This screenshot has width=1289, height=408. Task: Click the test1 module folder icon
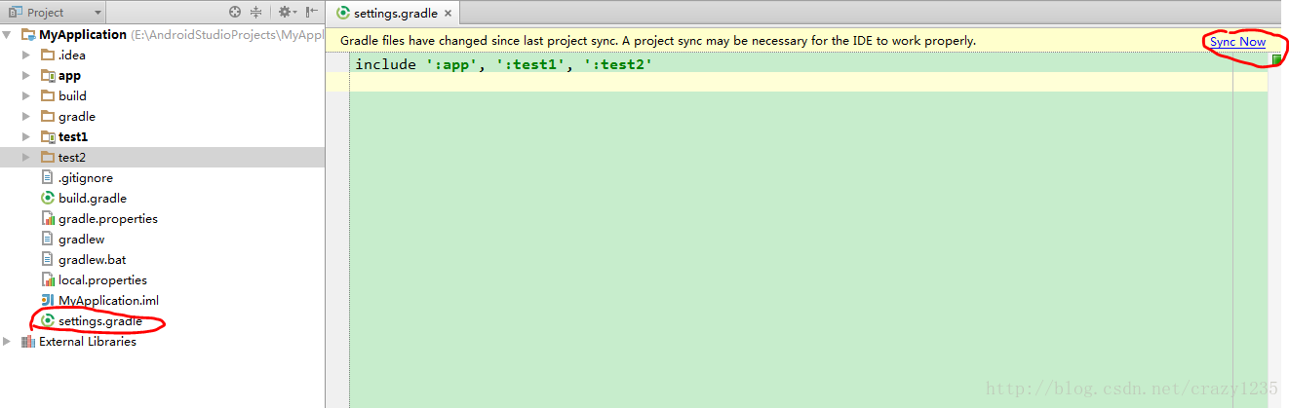(x=48, y=136)
